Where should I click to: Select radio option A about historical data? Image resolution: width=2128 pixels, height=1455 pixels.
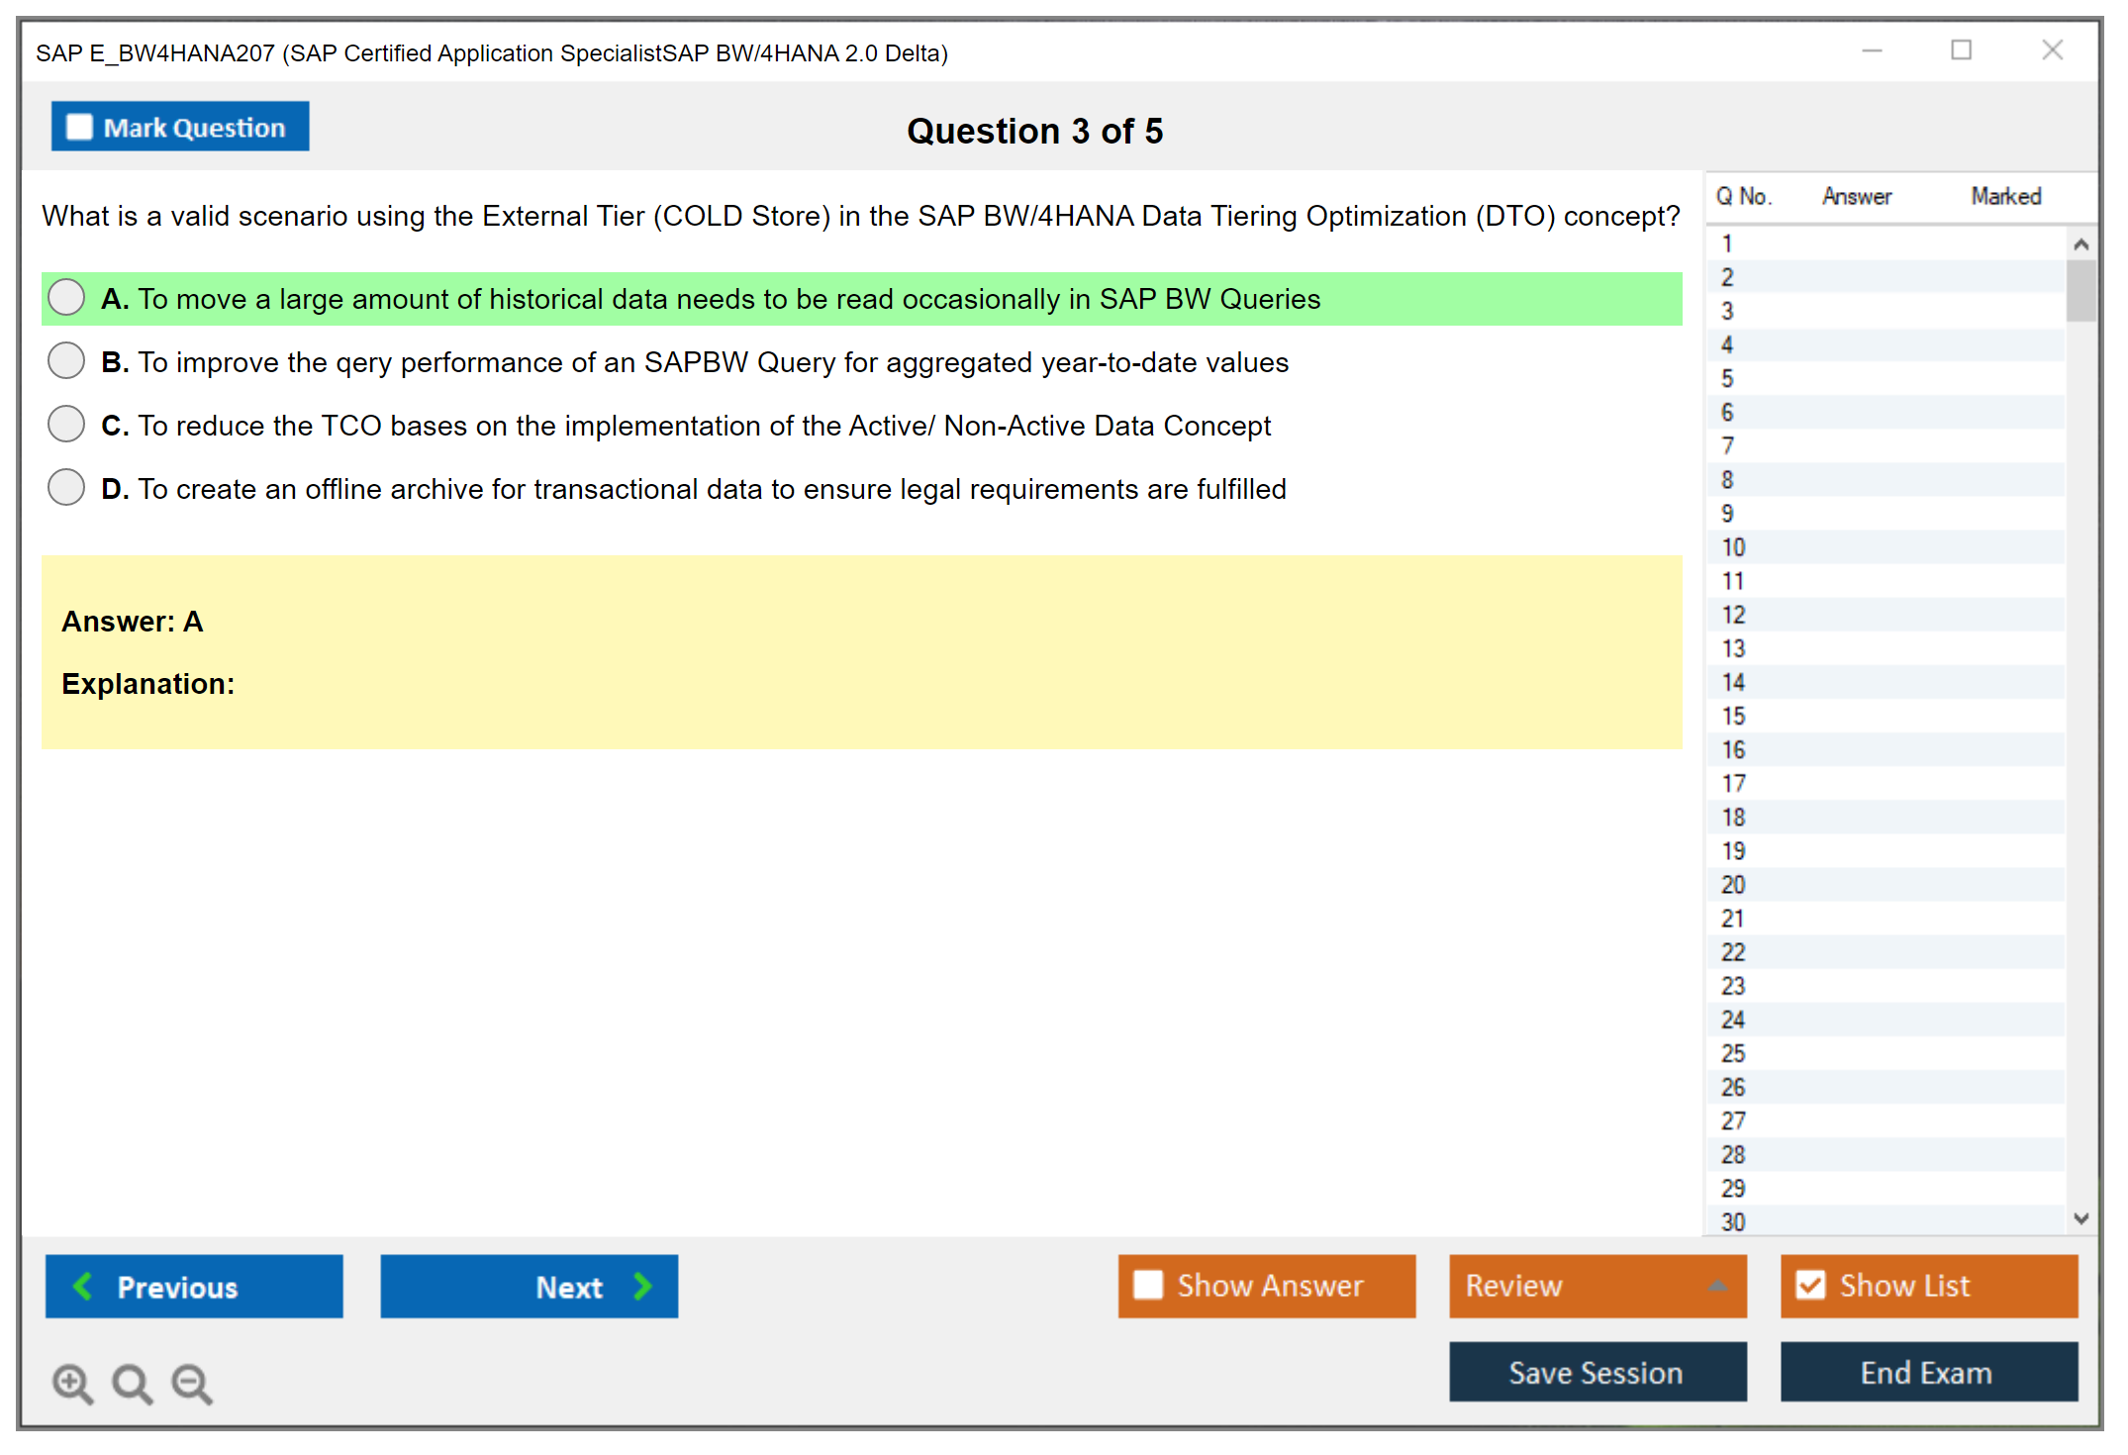coord(66,298)
